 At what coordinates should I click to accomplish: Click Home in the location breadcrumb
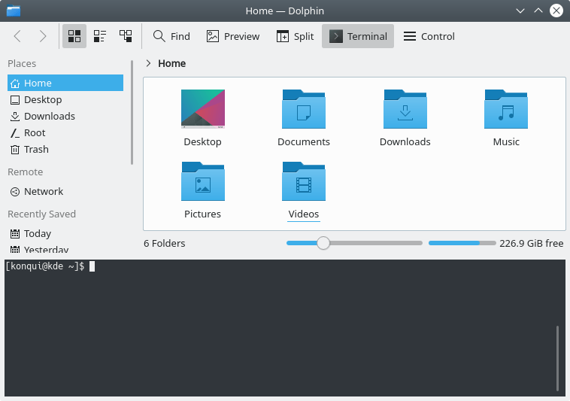(x=172, y=63)
